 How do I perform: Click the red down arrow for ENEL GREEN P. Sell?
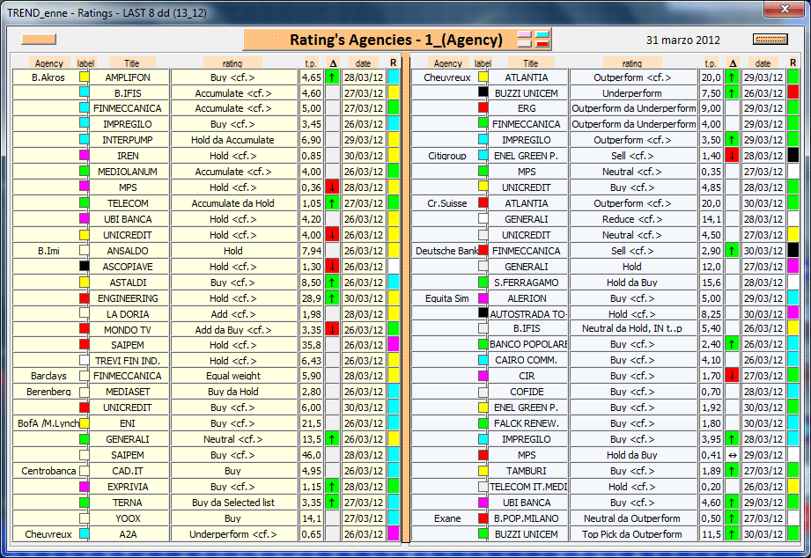[x=732, y=156]
